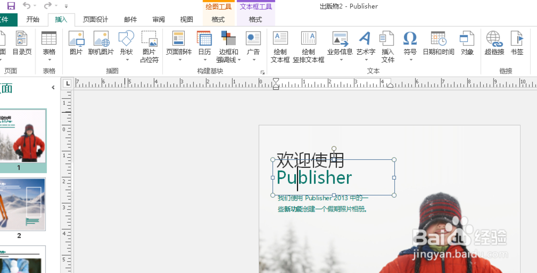Image resolution: width=537 pixels, height=273 pixels.
Task: Expand the 业务信息 dropdown arrow
Action: point(341,60)
